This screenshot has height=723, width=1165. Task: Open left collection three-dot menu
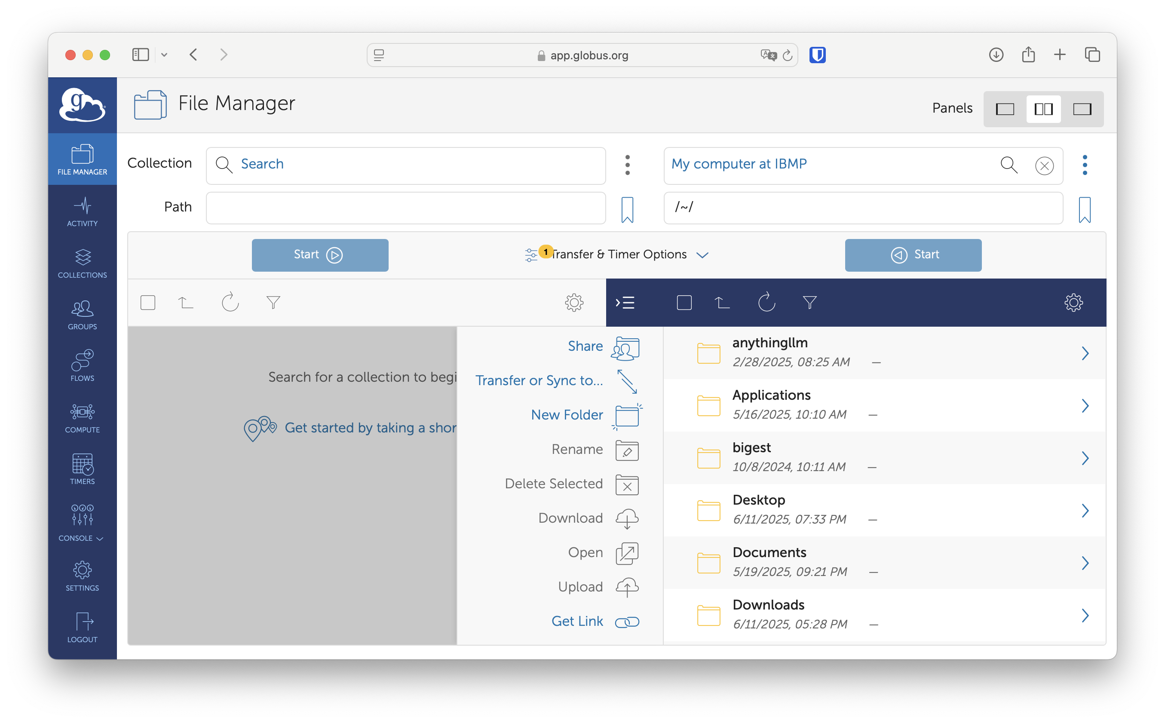pyautogui.click(x=627, y=165)
